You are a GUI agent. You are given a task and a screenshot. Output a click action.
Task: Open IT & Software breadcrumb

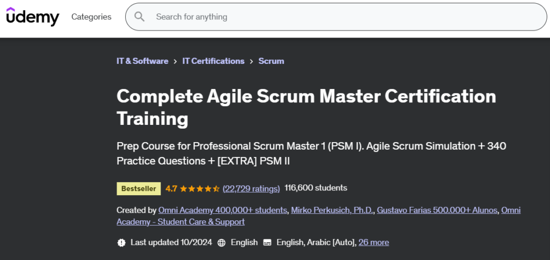(142, 61)
